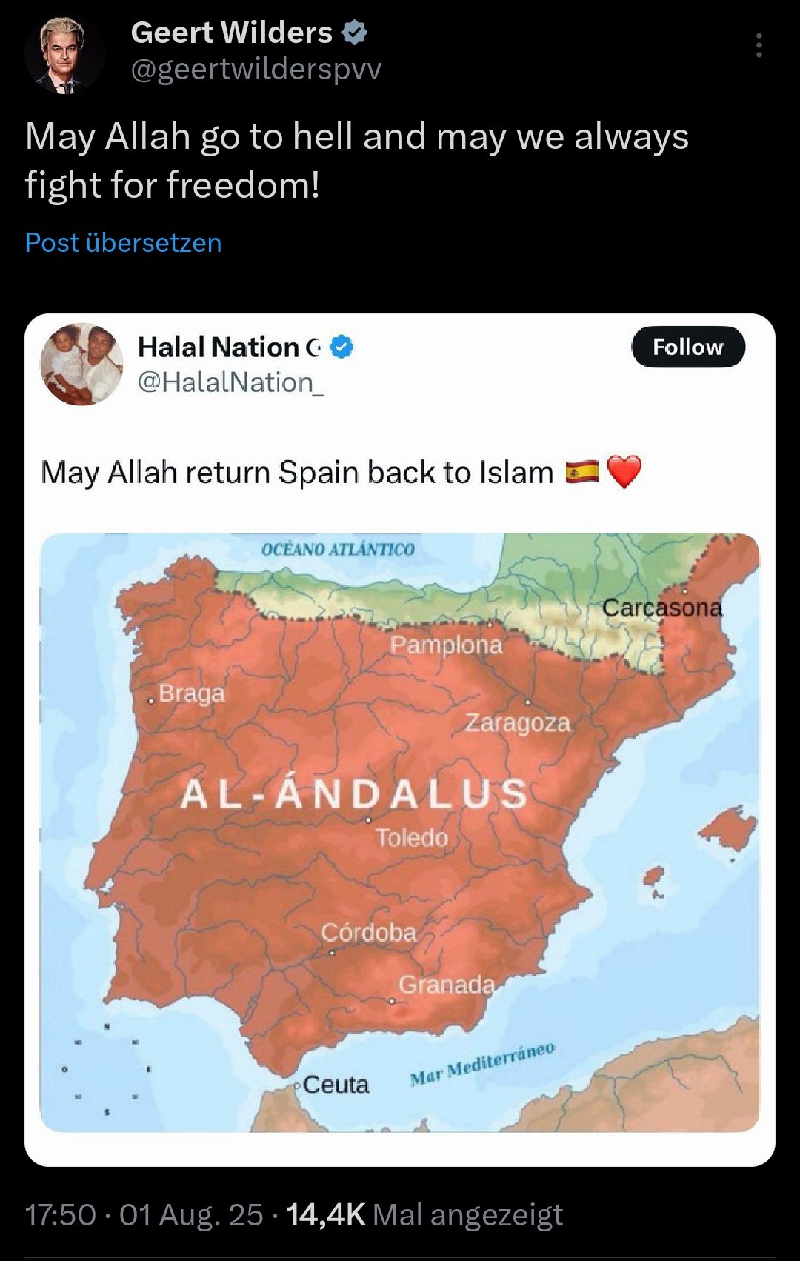Open the three-dot more options menu
The image size is (800, 1261).
pyautogui.click(x=759, y=46)
